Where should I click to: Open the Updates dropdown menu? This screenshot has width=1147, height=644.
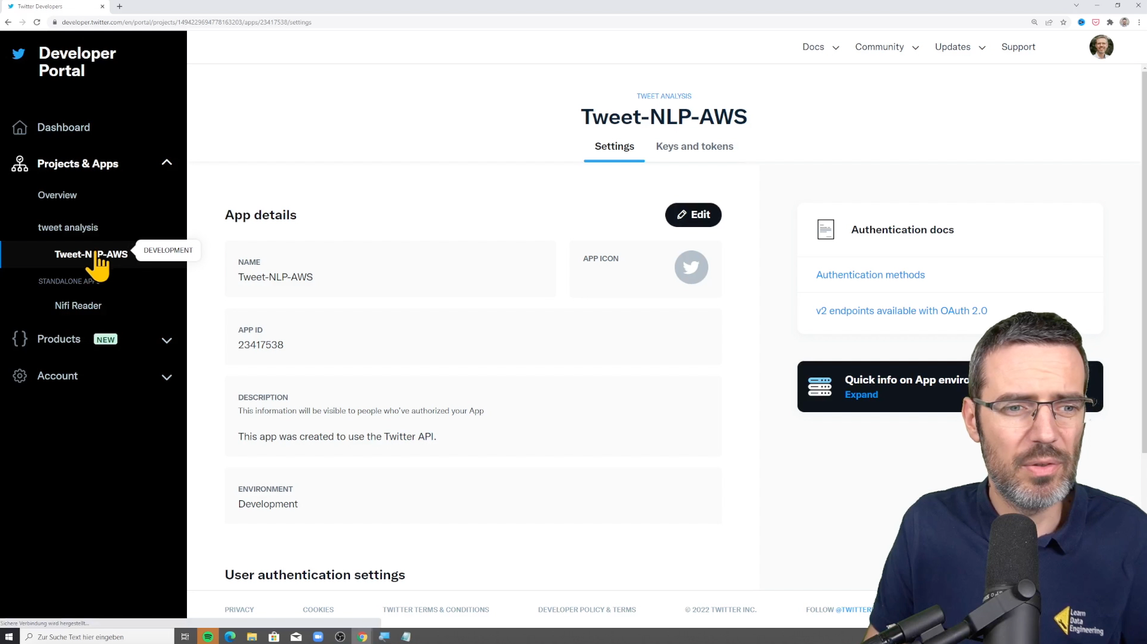pos(960,47)
